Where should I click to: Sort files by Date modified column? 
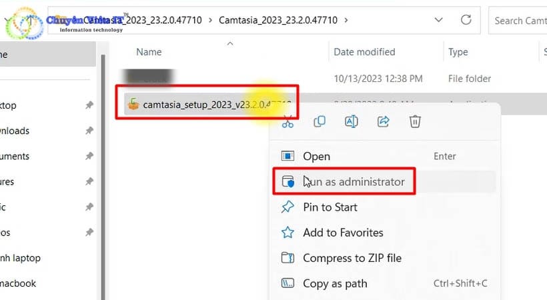[x=364, y=52]
